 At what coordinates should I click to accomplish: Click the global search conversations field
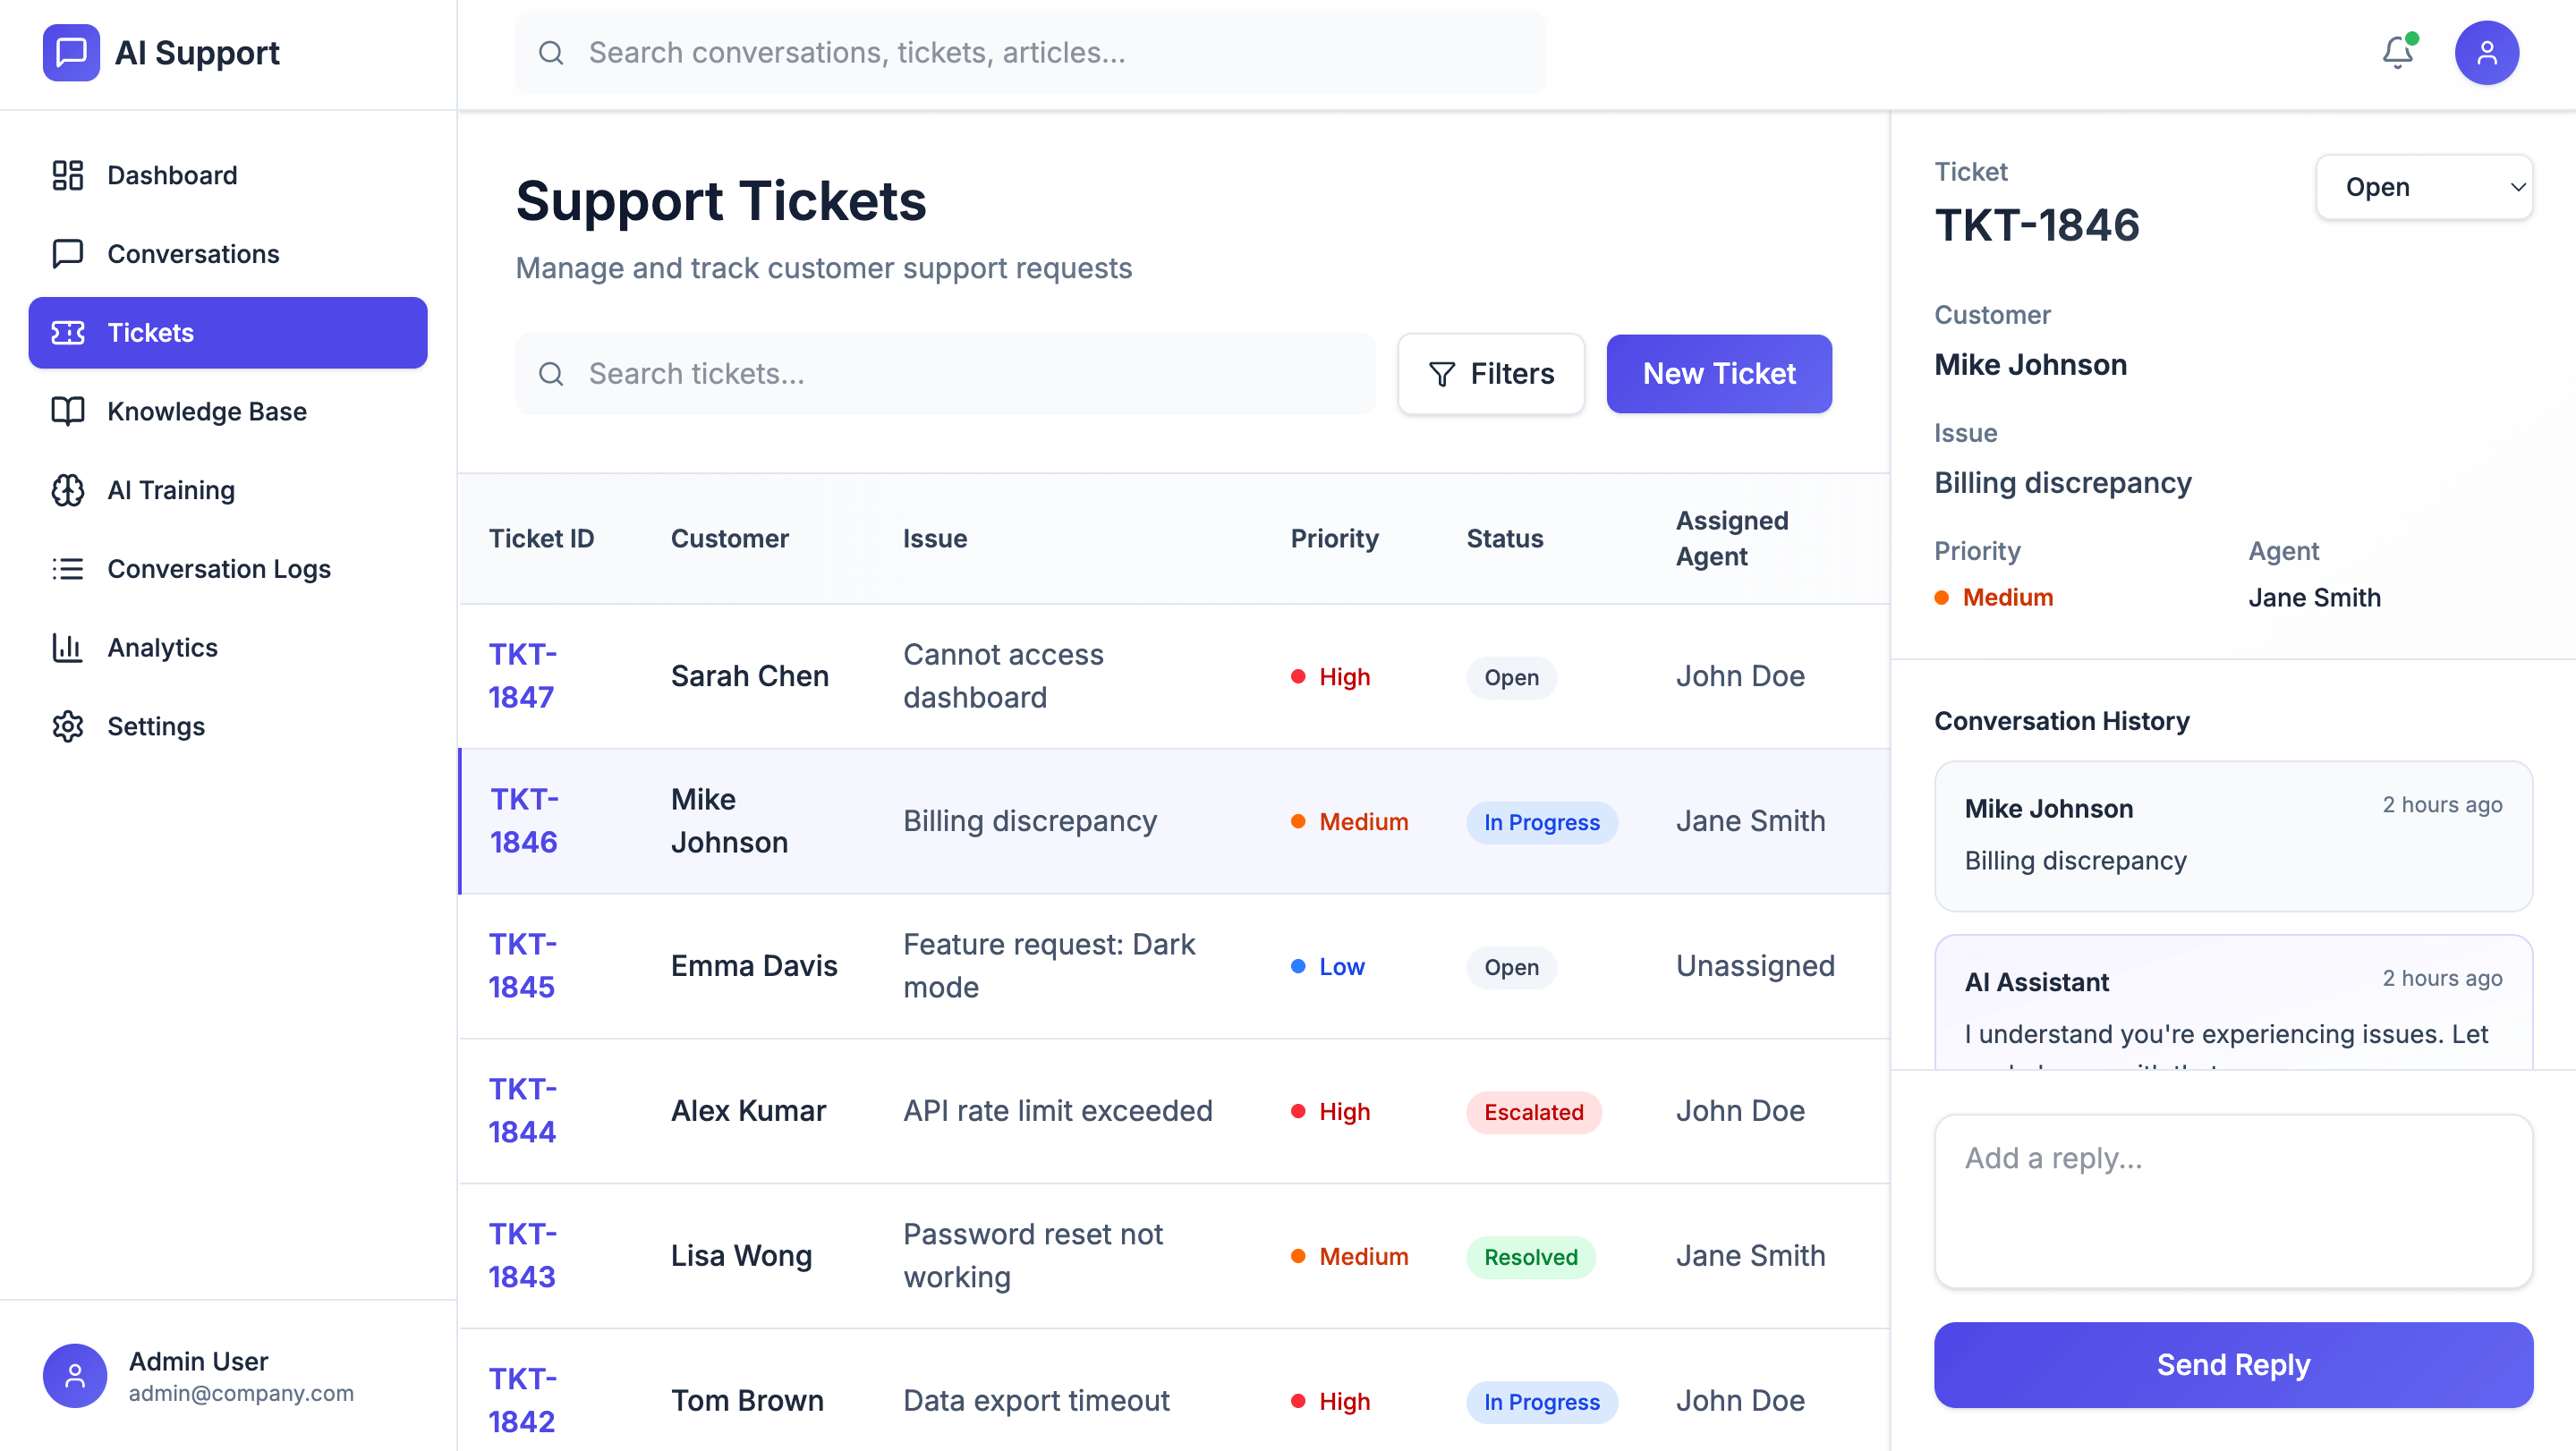pyautogui.click(x=1030, y=53)
